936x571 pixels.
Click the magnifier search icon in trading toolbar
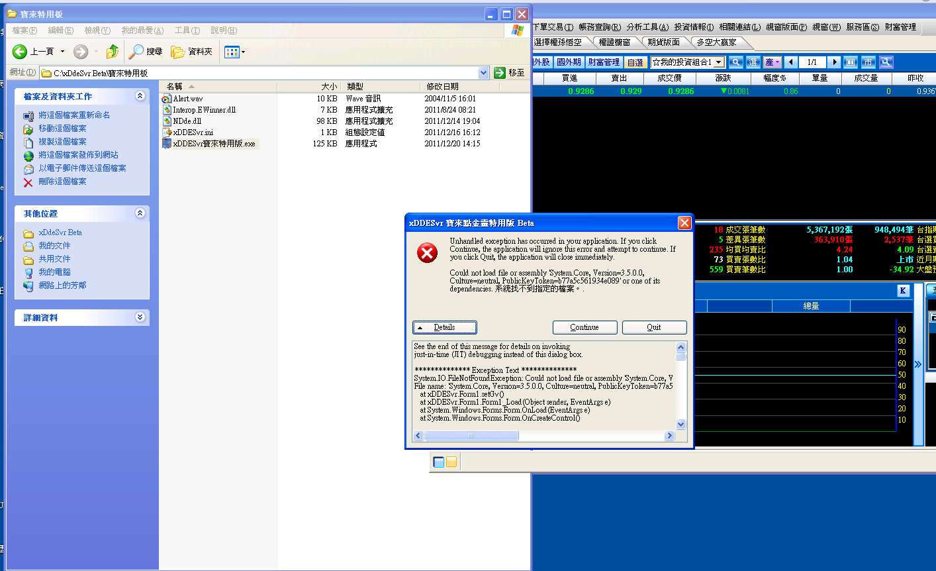pos(735,62)
